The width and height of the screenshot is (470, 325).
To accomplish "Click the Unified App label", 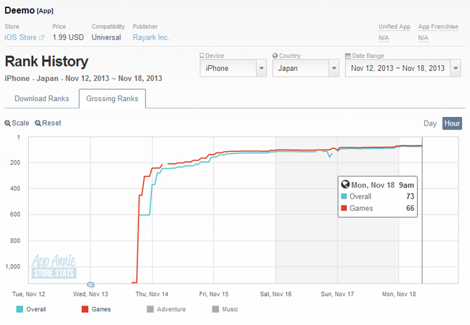I will point(394,27).
